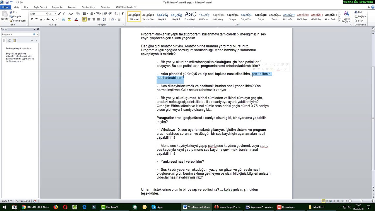The image size is (375, 211).
Task: Open the font size 12 dropdown
Action: [x=56, y=14]
